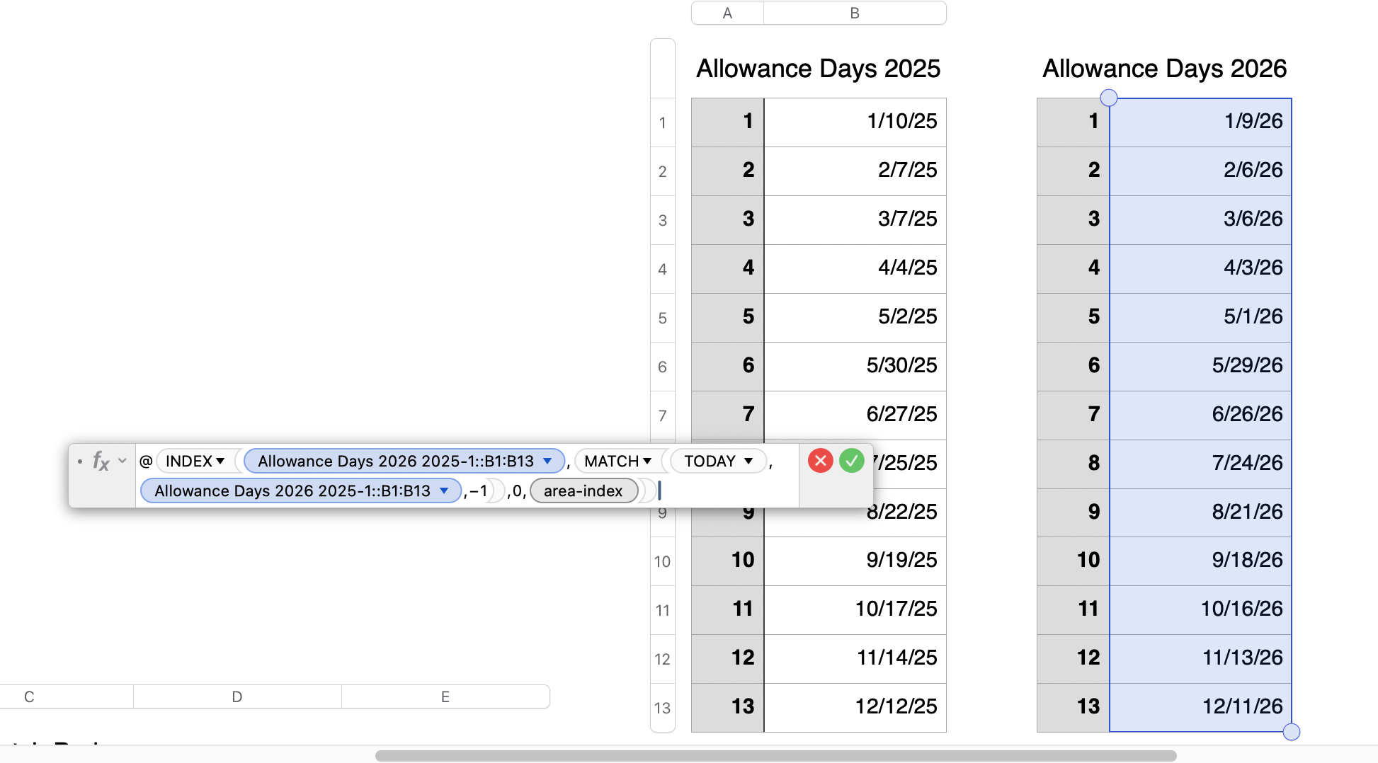Image resolution: width=1378 pixels, height=763 pixels.
Task: Click the Allowance Days 2026 table title
Action: [1164, 69]
